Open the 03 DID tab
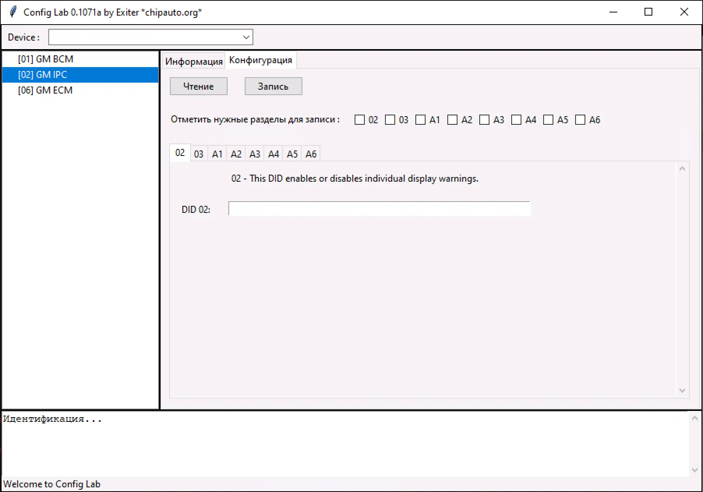The image size is (703, 492). pos(199,154)
